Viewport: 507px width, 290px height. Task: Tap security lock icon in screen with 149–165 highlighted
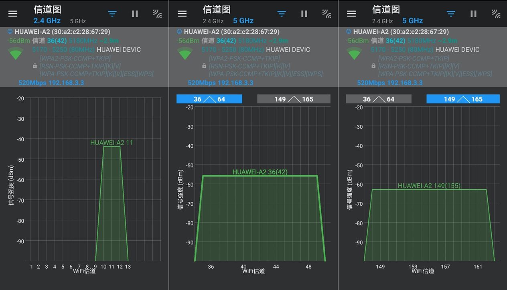point(373,66)
